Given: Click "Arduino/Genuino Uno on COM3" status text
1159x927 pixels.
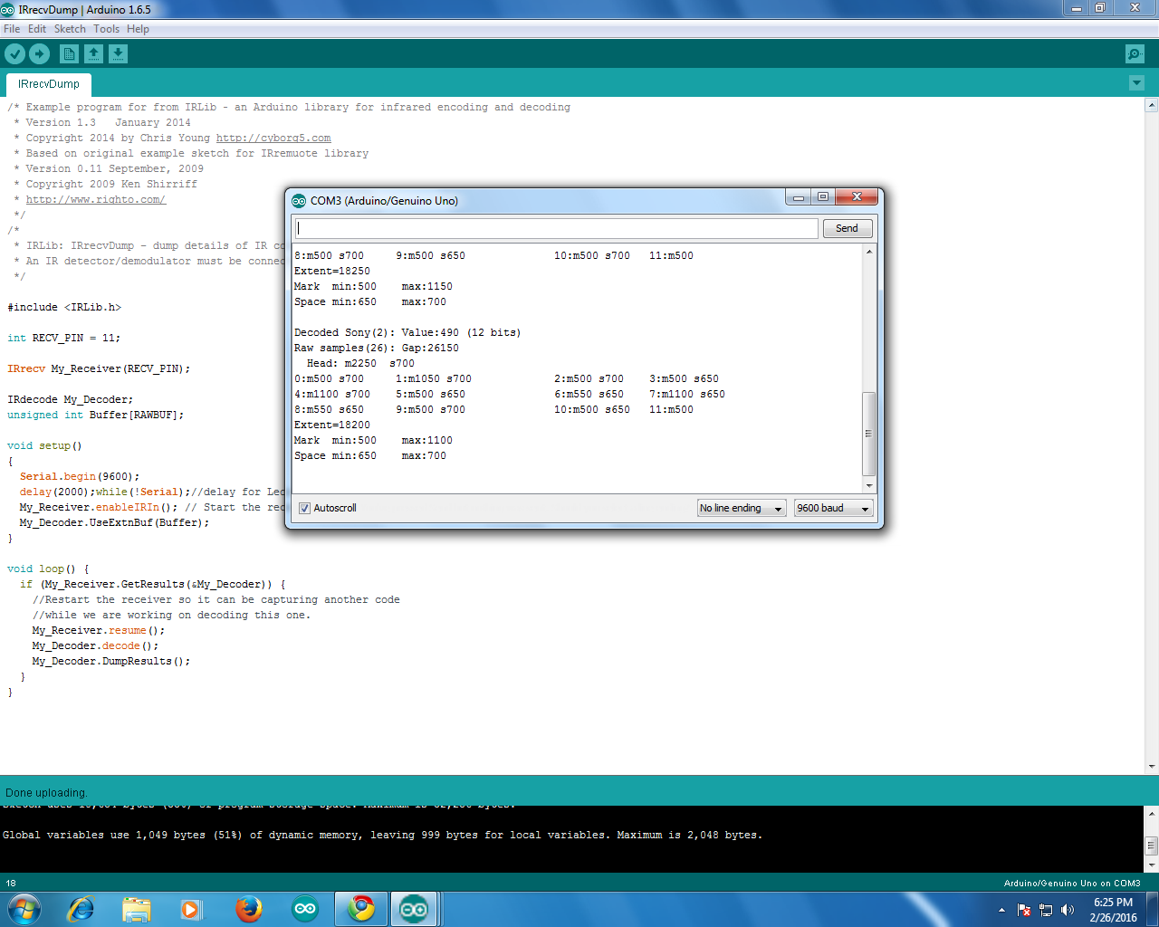Looking at the screenshot, I should (1072, 884).
